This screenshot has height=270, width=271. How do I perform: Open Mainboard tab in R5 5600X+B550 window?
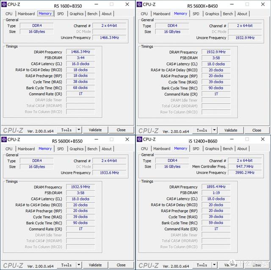click(x=26, y=149)
